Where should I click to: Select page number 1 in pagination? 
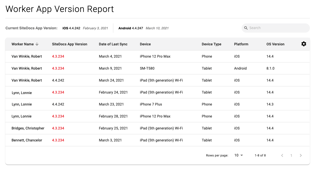[x=291, y=155]
